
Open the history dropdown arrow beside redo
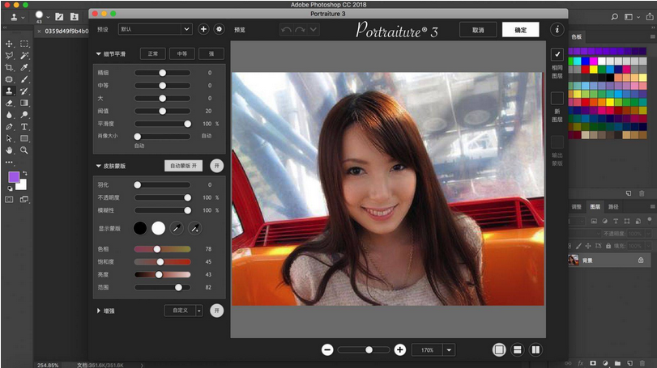[x=314, y=30]
